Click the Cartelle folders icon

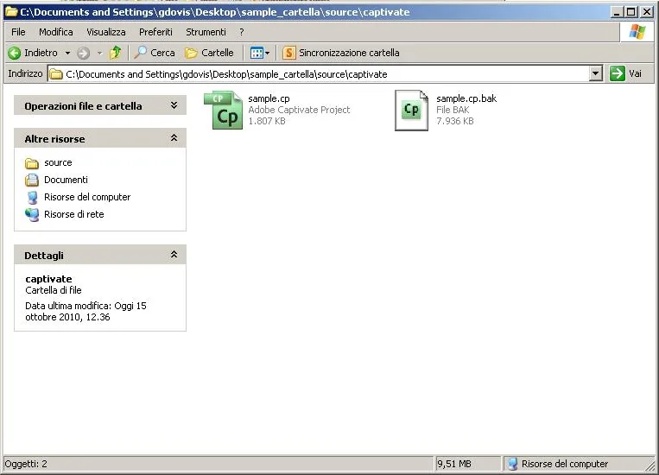[x=191, y=53]
